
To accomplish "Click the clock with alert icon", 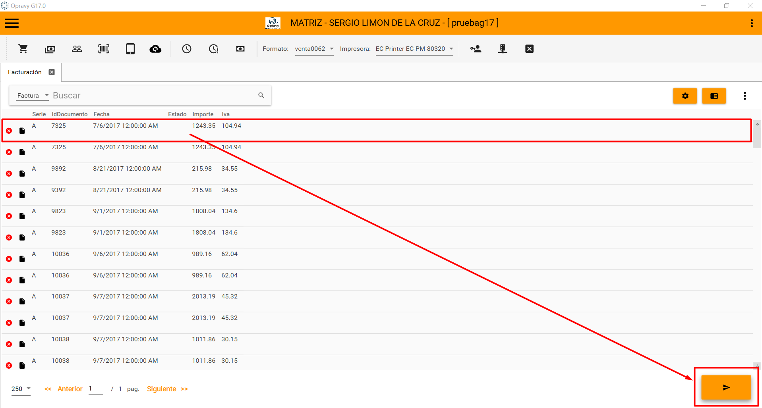I will point(214,49).
